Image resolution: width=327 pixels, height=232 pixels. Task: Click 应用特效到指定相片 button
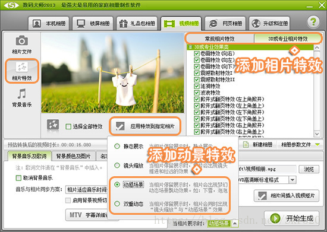tap(145, 126)
